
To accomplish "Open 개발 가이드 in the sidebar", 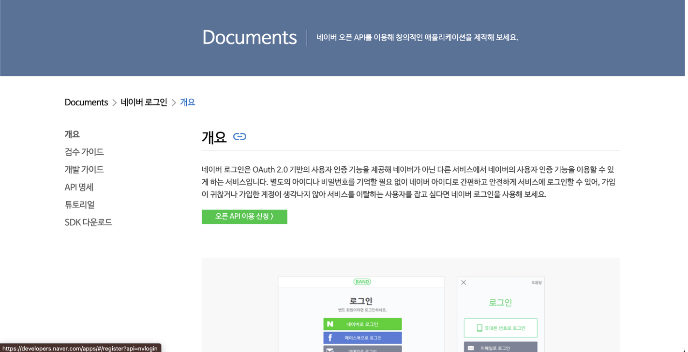I will [85, 170].
